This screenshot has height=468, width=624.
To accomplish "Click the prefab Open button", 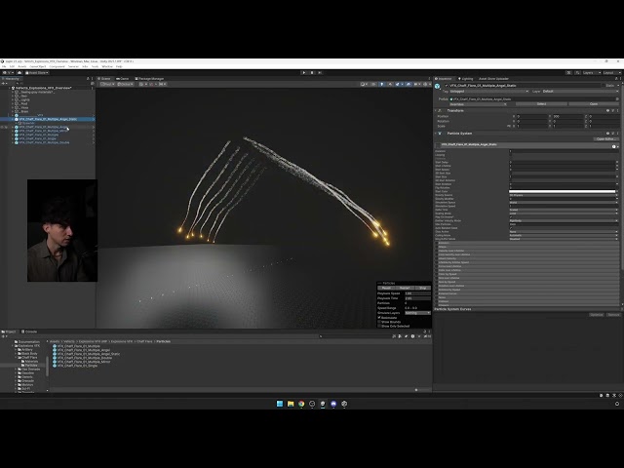I will pyautogui.click(x=594, y=104).
